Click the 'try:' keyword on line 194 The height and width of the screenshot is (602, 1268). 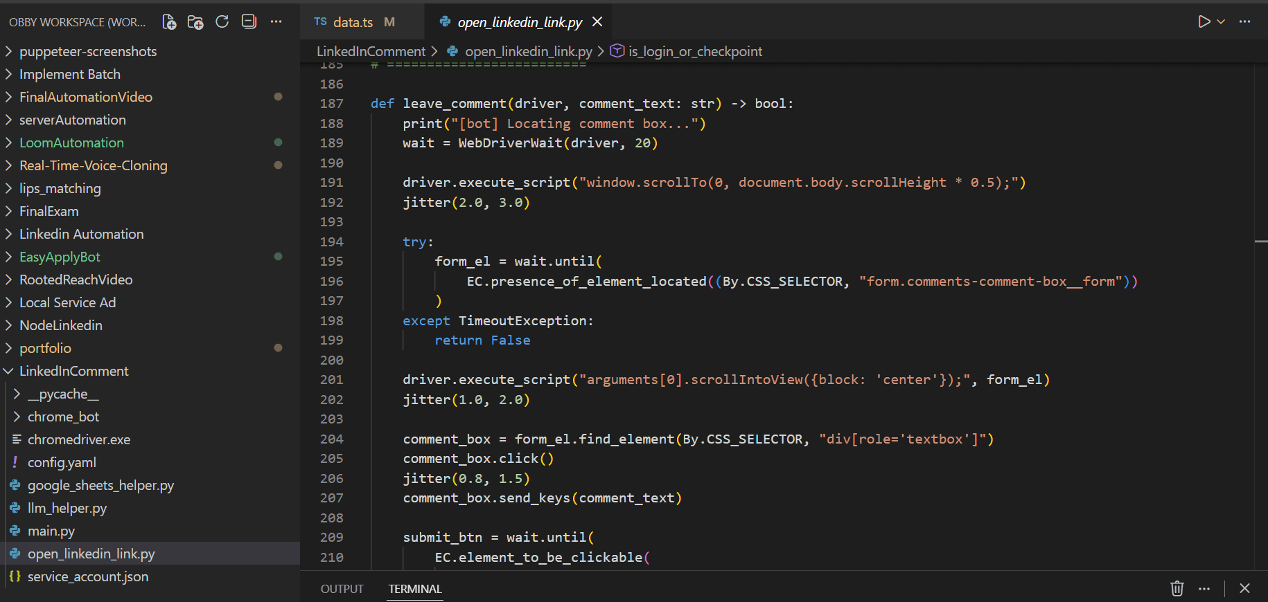(x=418, y=241)
